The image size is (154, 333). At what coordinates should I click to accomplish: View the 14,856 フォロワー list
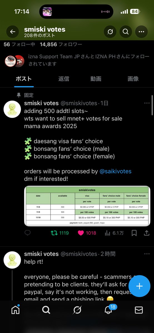(x=61, y=44)
